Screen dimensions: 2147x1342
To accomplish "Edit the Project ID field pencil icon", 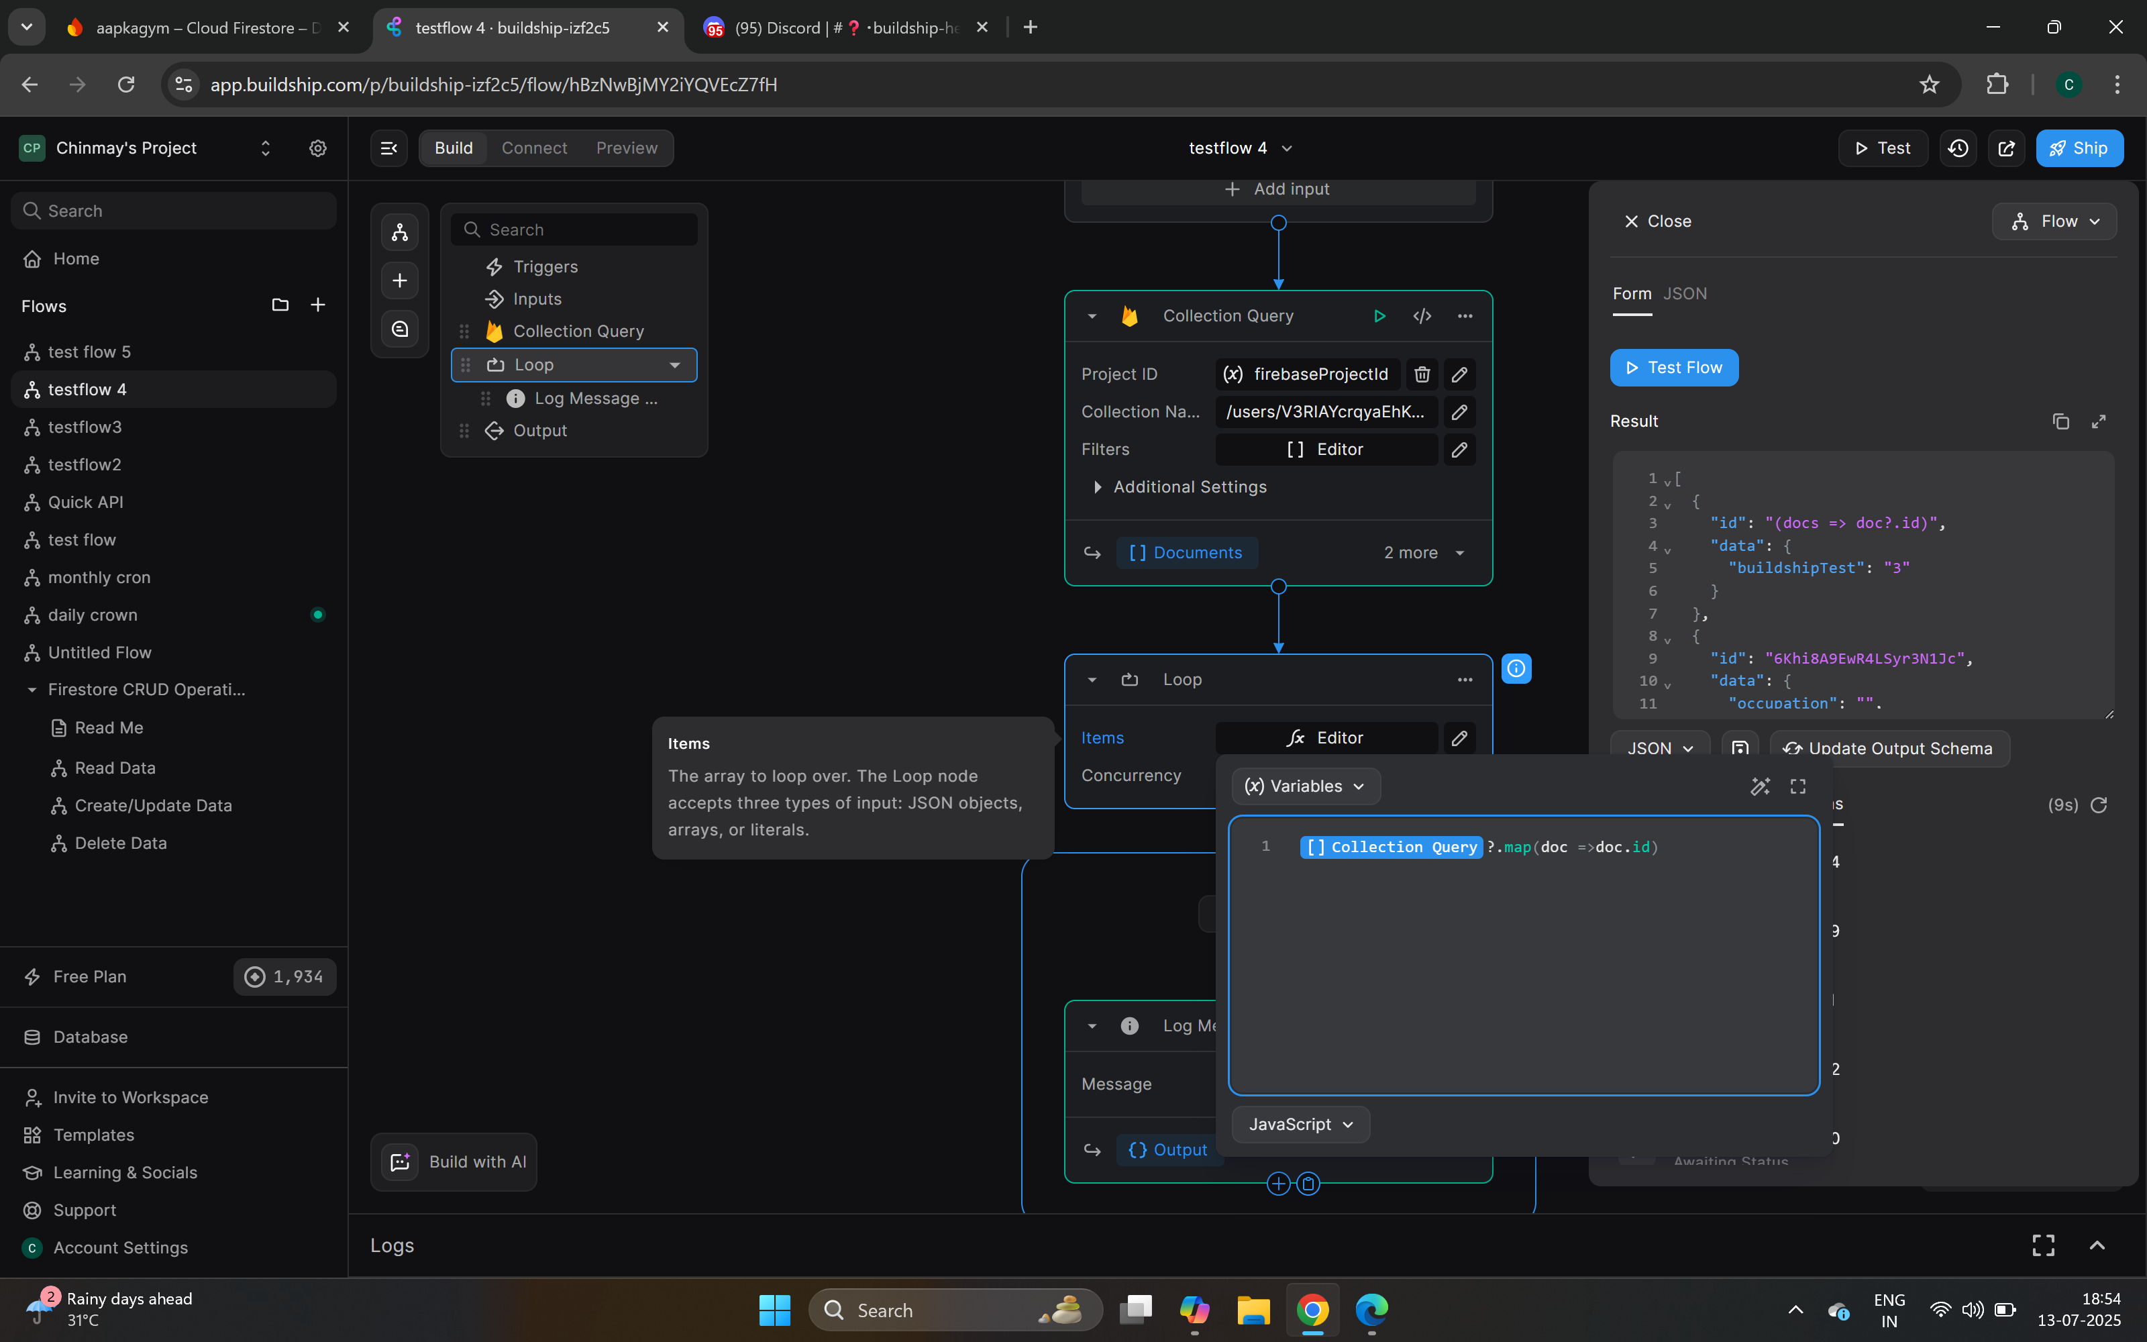I will (x=1459, y=374).
